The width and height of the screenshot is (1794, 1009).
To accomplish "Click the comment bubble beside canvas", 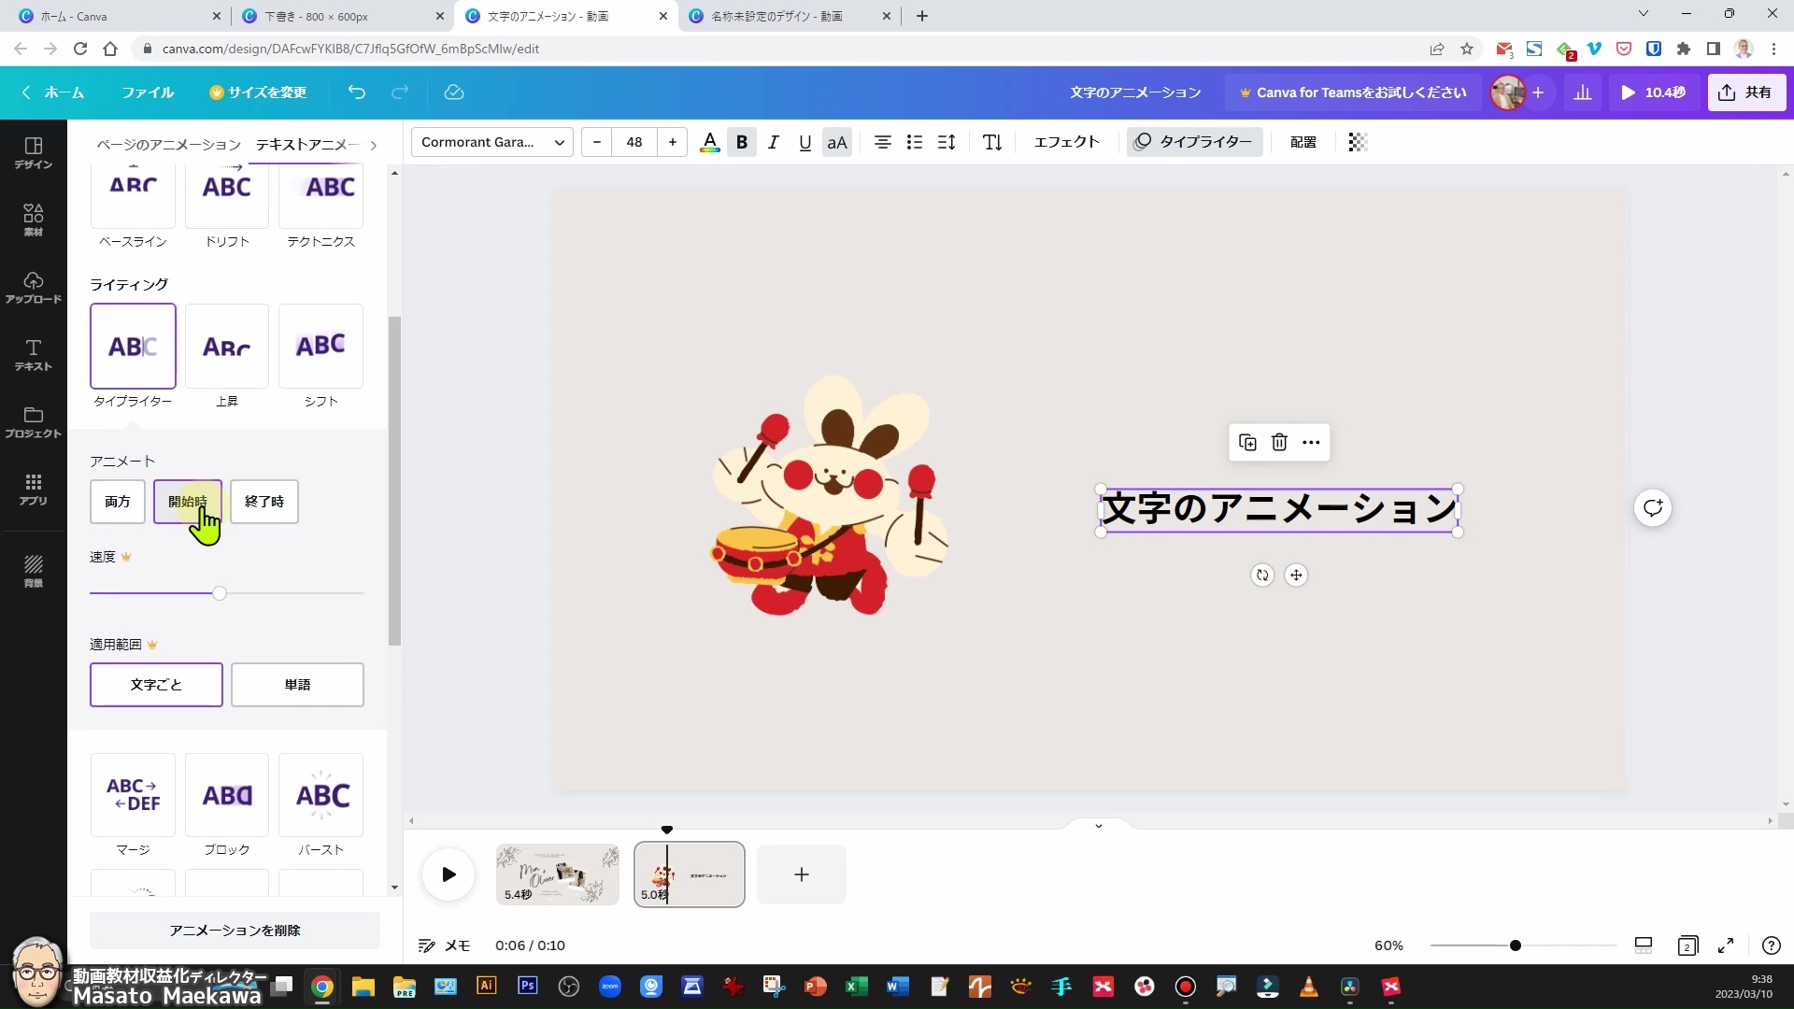I will 1653,508.
